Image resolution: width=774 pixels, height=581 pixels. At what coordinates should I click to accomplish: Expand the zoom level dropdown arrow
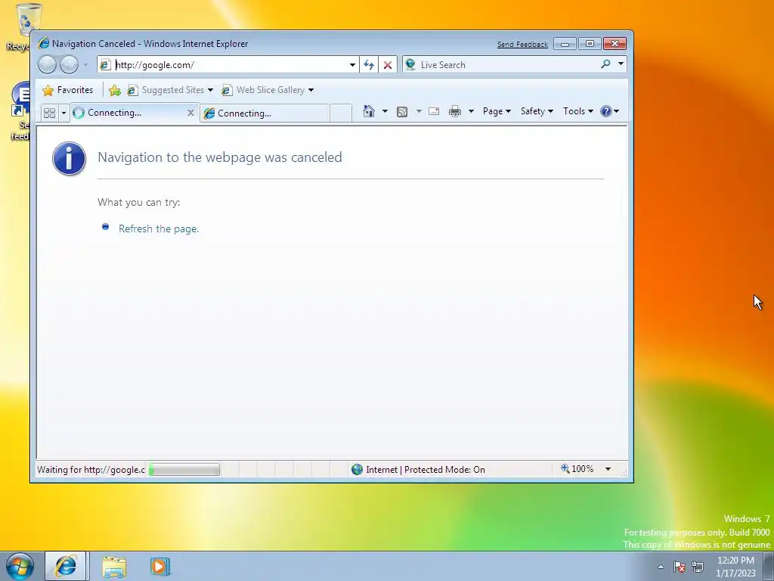coord(608,469)
